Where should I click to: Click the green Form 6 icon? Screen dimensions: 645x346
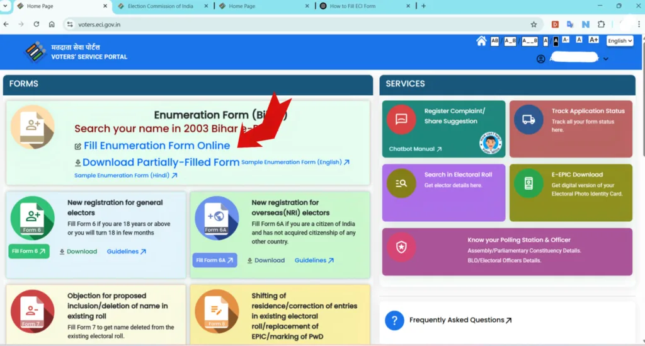point(32,218)
